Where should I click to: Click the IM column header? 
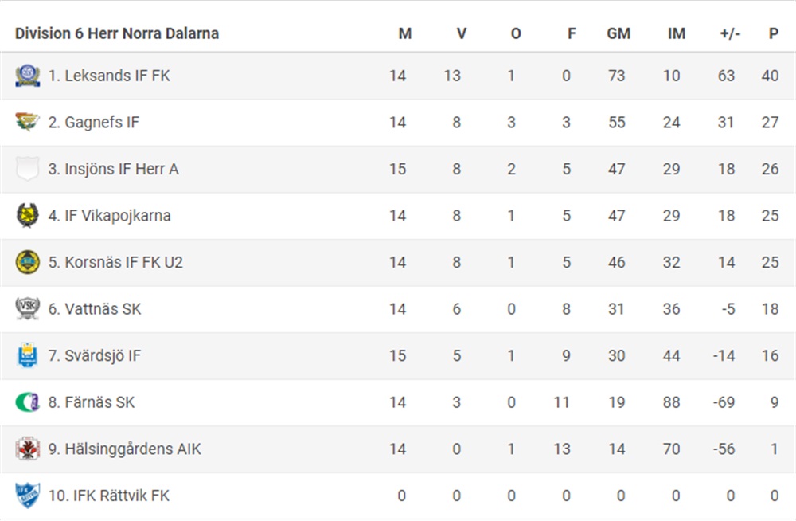tap(676, 33)
